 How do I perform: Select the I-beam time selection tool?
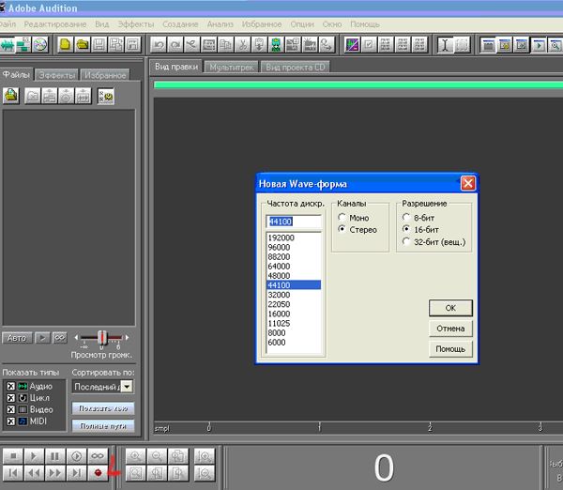click(x=445, y=45)
